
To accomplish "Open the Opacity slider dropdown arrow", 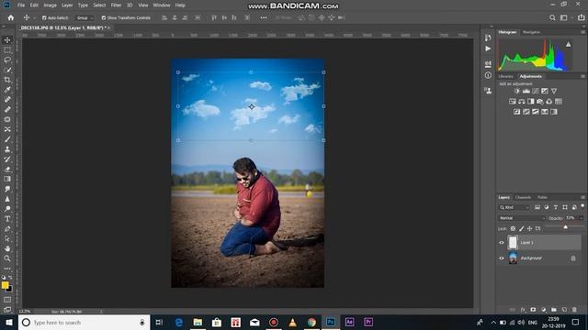I will (x=581, y=218).
